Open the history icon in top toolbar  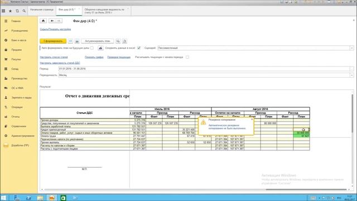tap(17, 11)
